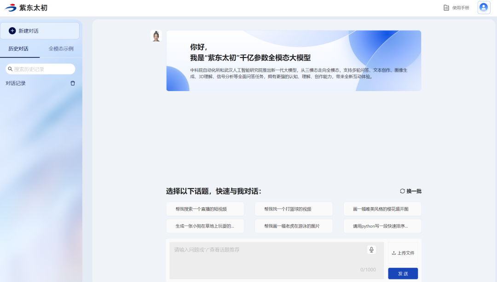
Task: Click the user avatar icon top right
Action: pyautogui.click(x=483, y=7)
